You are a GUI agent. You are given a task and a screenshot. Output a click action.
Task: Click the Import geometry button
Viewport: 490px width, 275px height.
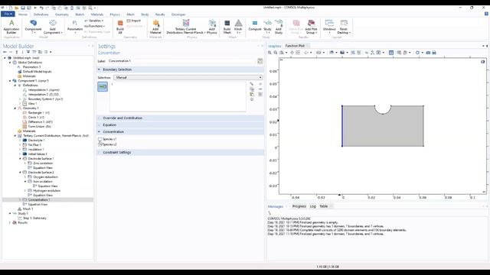tap(134, 21)
